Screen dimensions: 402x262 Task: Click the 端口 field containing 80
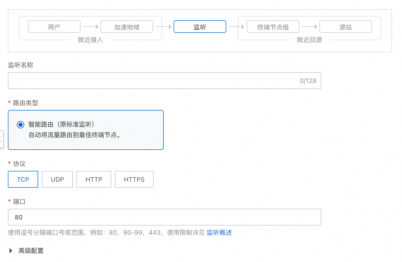[x=164, y=217]
